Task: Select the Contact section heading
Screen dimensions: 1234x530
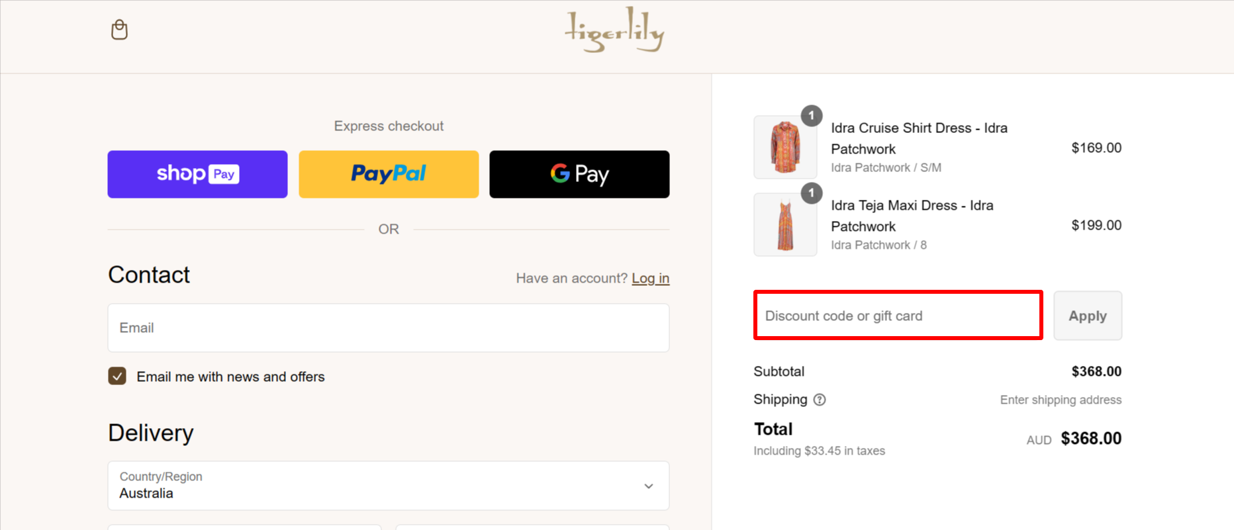Action: coord(148,274)
